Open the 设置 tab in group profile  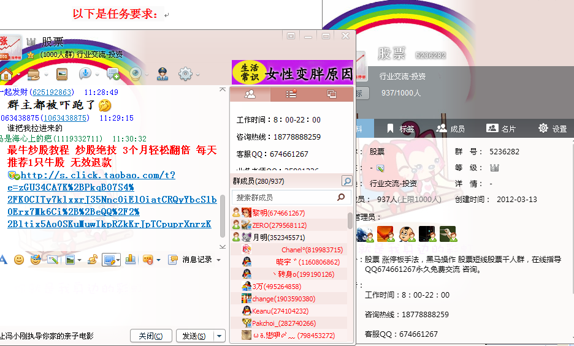(552, 129)
